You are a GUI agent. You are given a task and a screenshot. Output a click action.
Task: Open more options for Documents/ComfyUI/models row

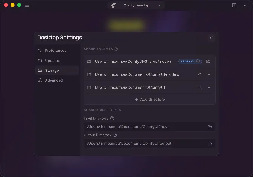(x=208, y=74)
